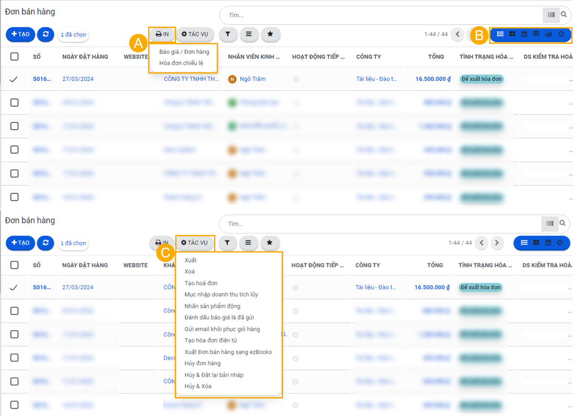Open calendar view in upper panel
Screen dimensions: 573x417
[x=524, y=34]
